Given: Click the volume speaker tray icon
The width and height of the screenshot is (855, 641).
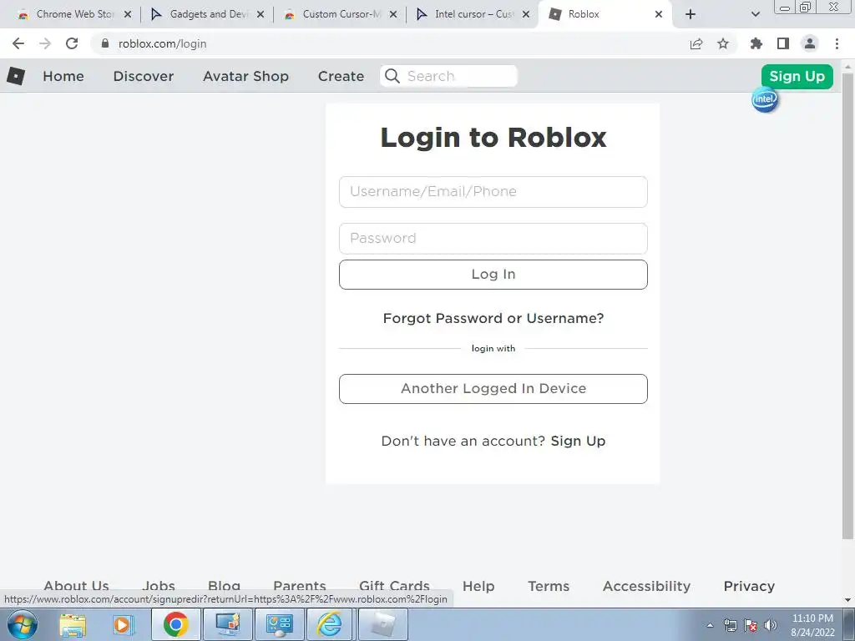Looking at the screenshot, I should click(x=770, y=625).
